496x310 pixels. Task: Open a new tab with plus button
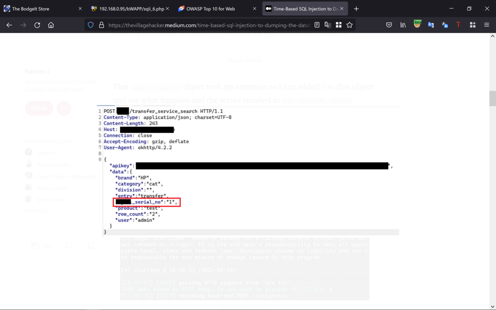(x=356, y=9)
